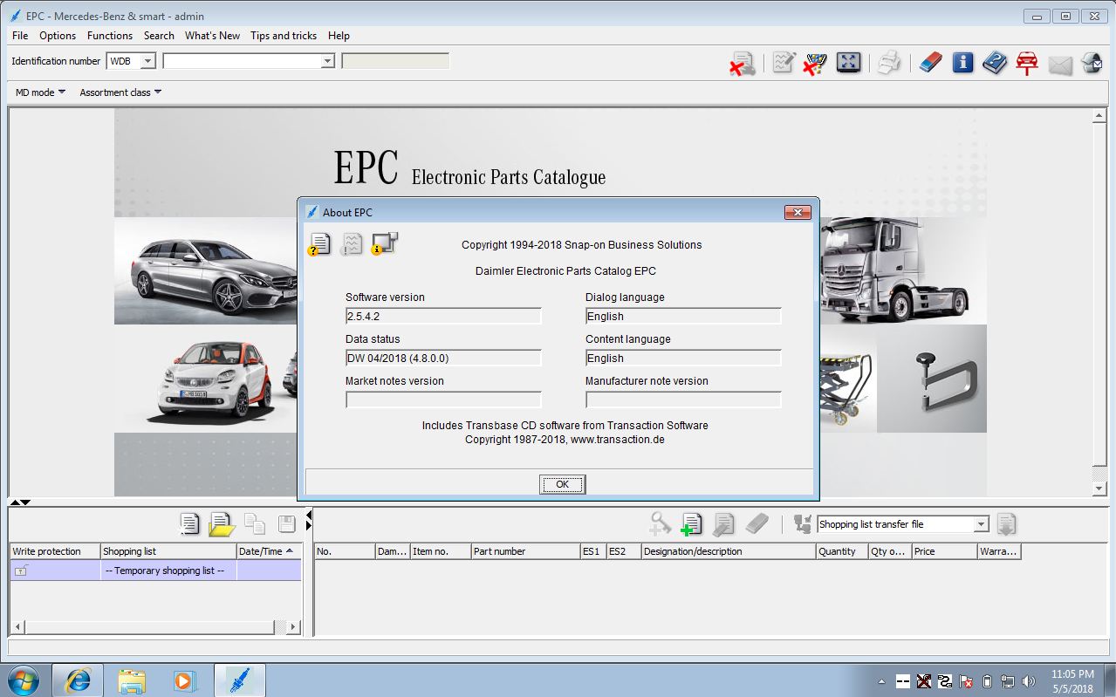This screenshot has height=697, width=1116.
Task: Click the filter reset icon with red X
Action: 815,63
